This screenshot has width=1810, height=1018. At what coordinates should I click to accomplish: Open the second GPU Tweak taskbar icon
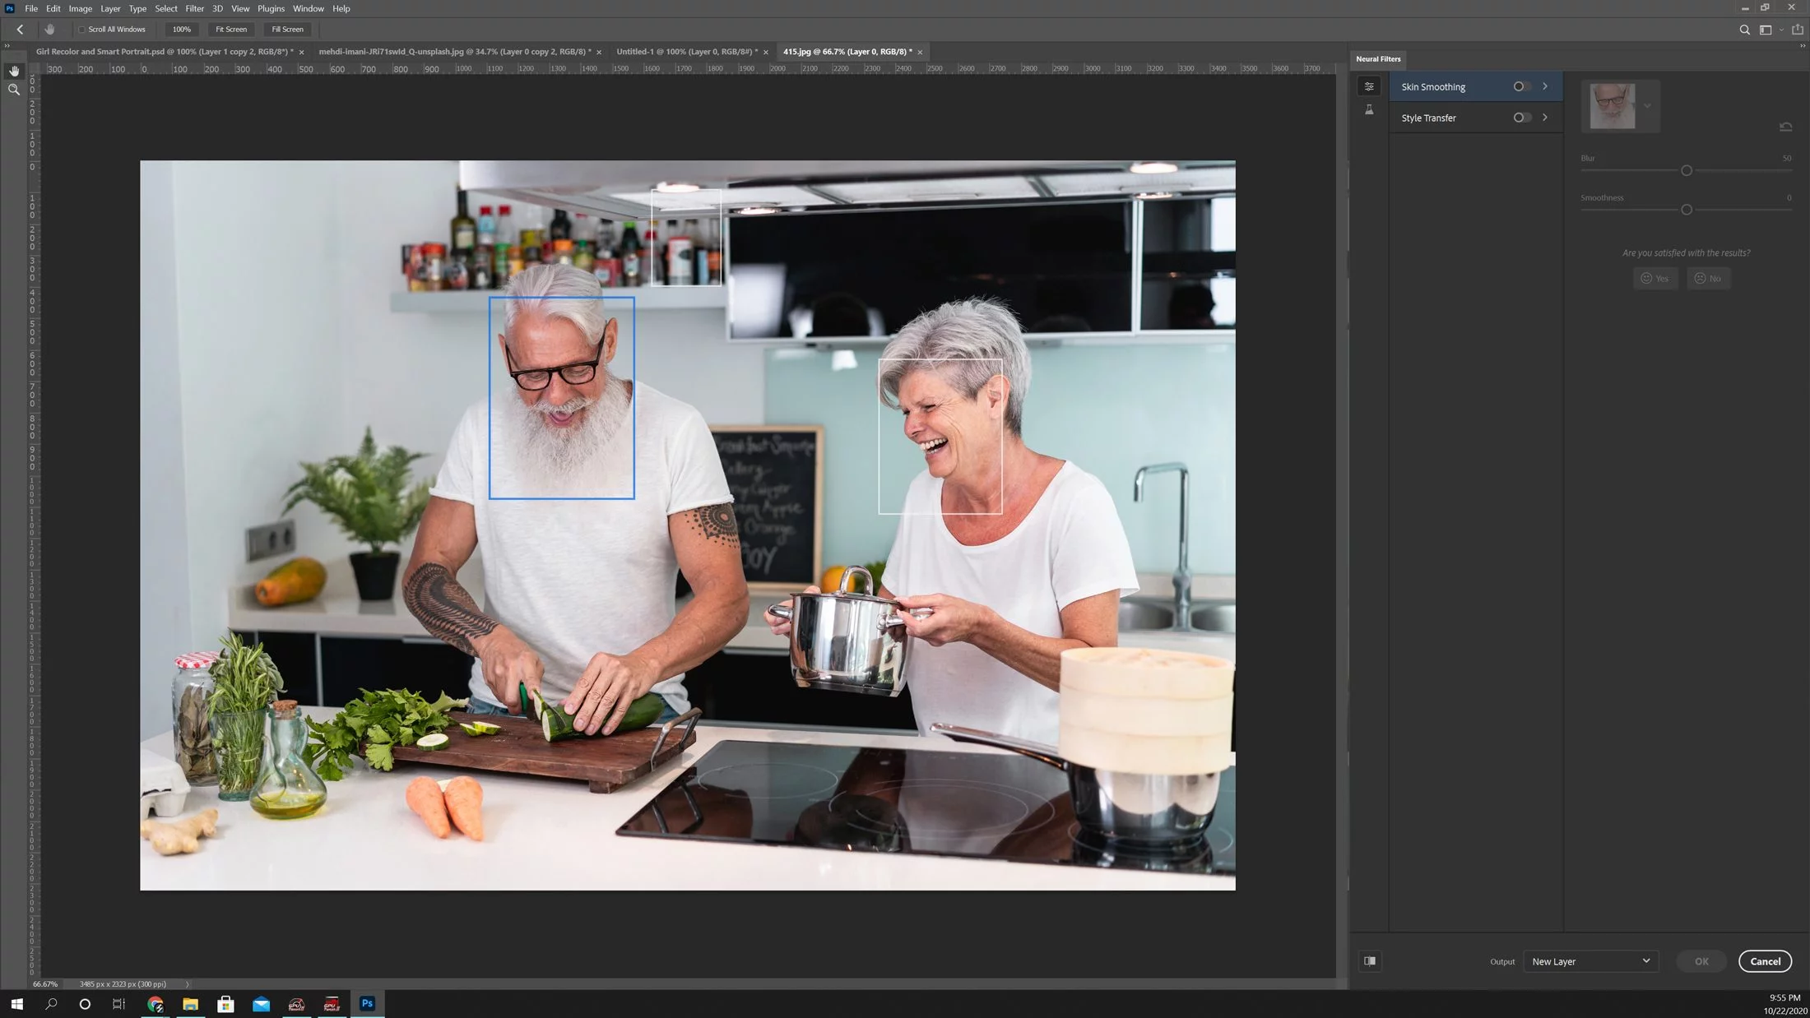(332, 1004)
